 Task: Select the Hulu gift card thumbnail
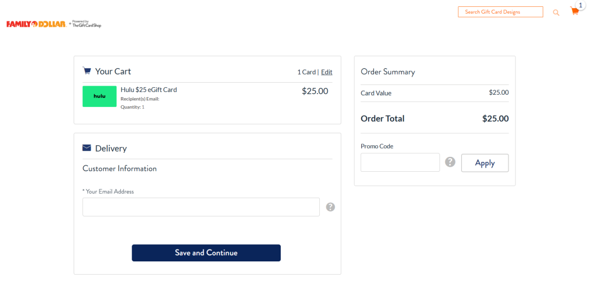pyautogui.click(x=100, y=97)
